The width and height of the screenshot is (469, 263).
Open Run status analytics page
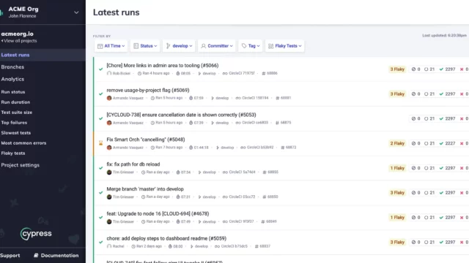(13, 92)
